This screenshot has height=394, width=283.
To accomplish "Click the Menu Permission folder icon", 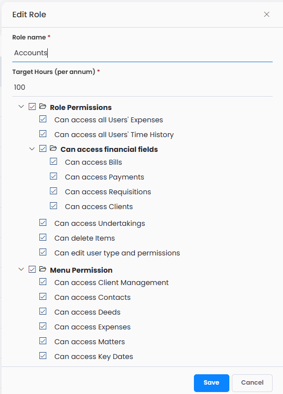I will [43, 269].
